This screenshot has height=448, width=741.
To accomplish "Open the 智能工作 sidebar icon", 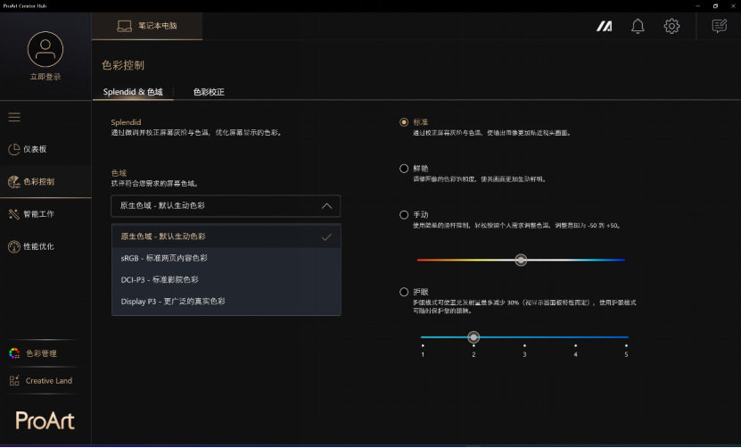I will [x=13, y=214].
